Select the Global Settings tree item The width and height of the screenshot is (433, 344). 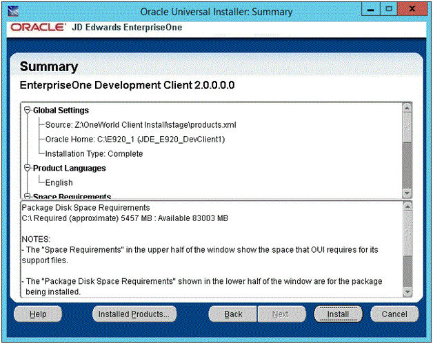pyautogui.click(x=61, y=110)
